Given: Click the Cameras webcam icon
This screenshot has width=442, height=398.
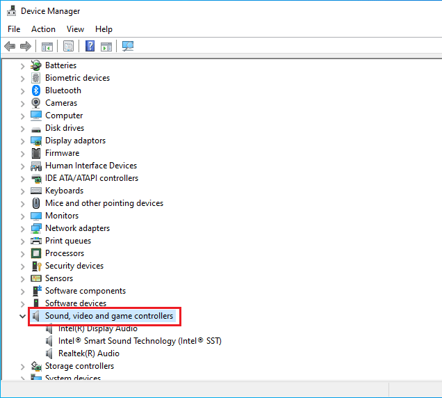Looking at the screenshot, I should [x=36, y=103].
